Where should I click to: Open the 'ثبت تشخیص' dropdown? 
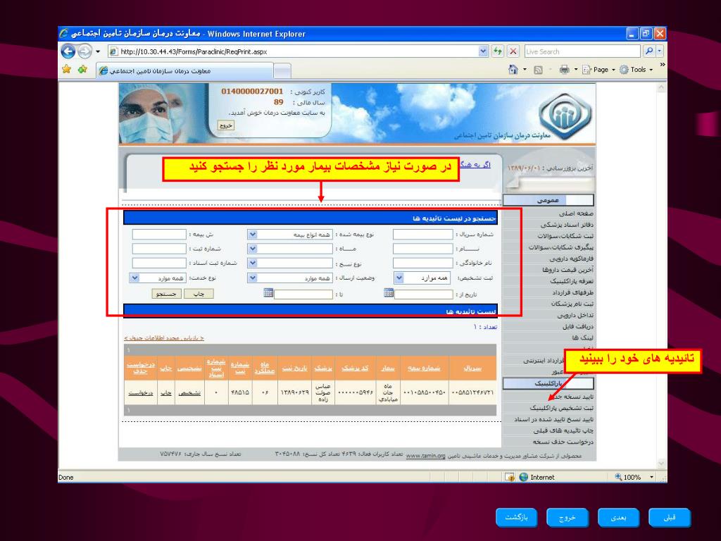point(399,278)
